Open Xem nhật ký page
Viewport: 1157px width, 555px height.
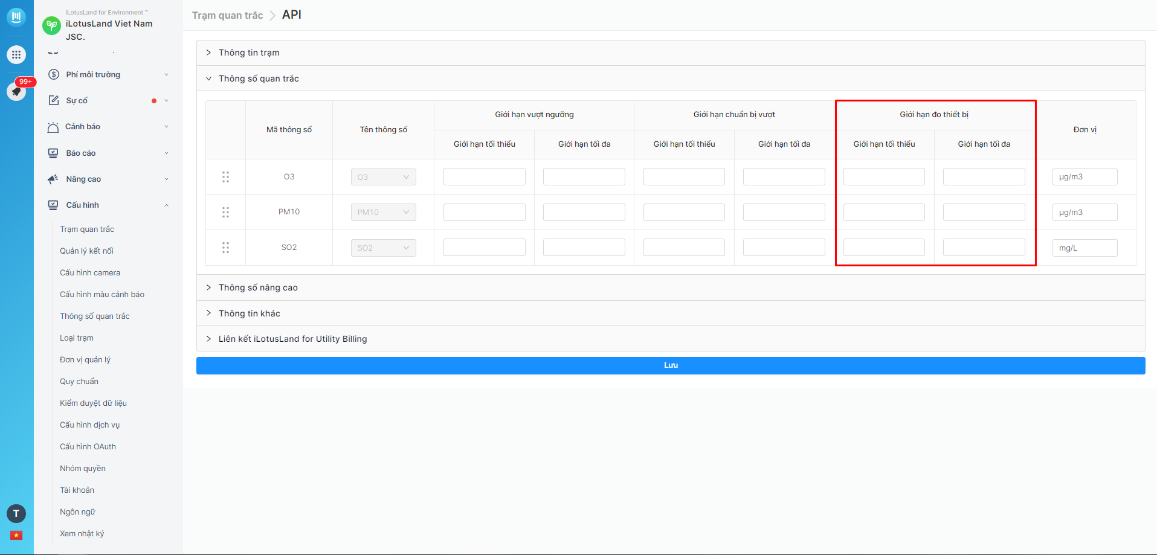tap(82, 534)
